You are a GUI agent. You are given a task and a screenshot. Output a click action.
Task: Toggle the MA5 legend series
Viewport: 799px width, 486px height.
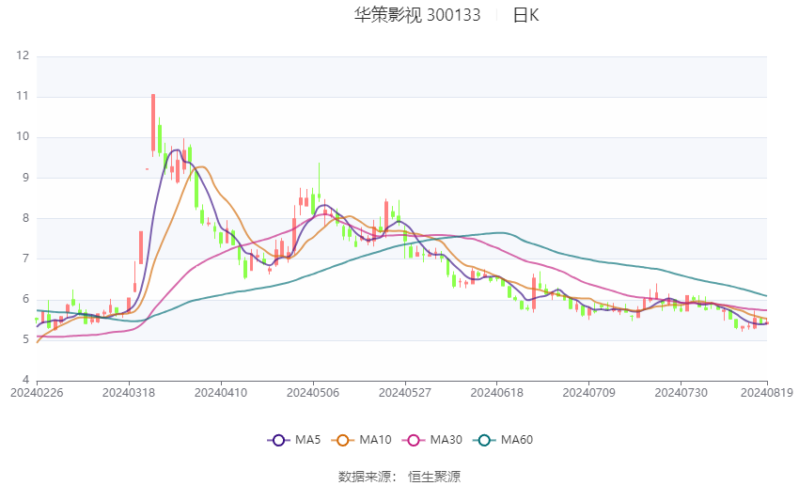tap(294, 440)
